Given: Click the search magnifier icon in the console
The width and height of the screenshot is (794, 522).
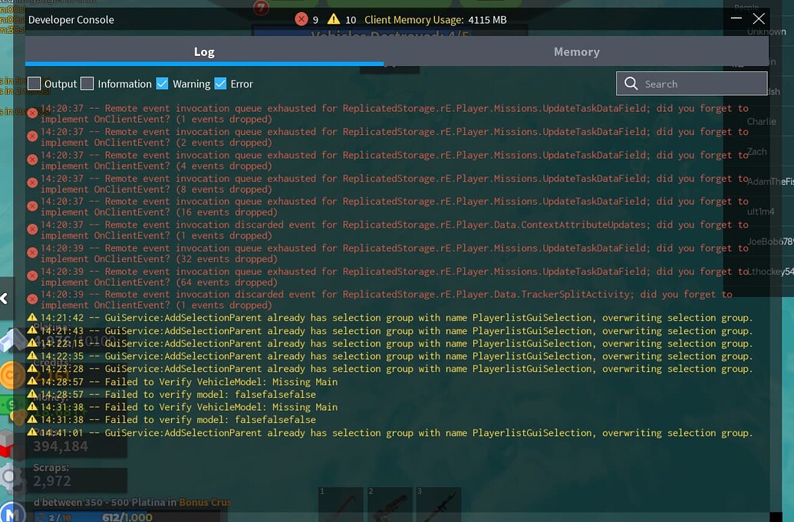Looking at the screenshot, I should pyautogui.click(x=631, y=83).
